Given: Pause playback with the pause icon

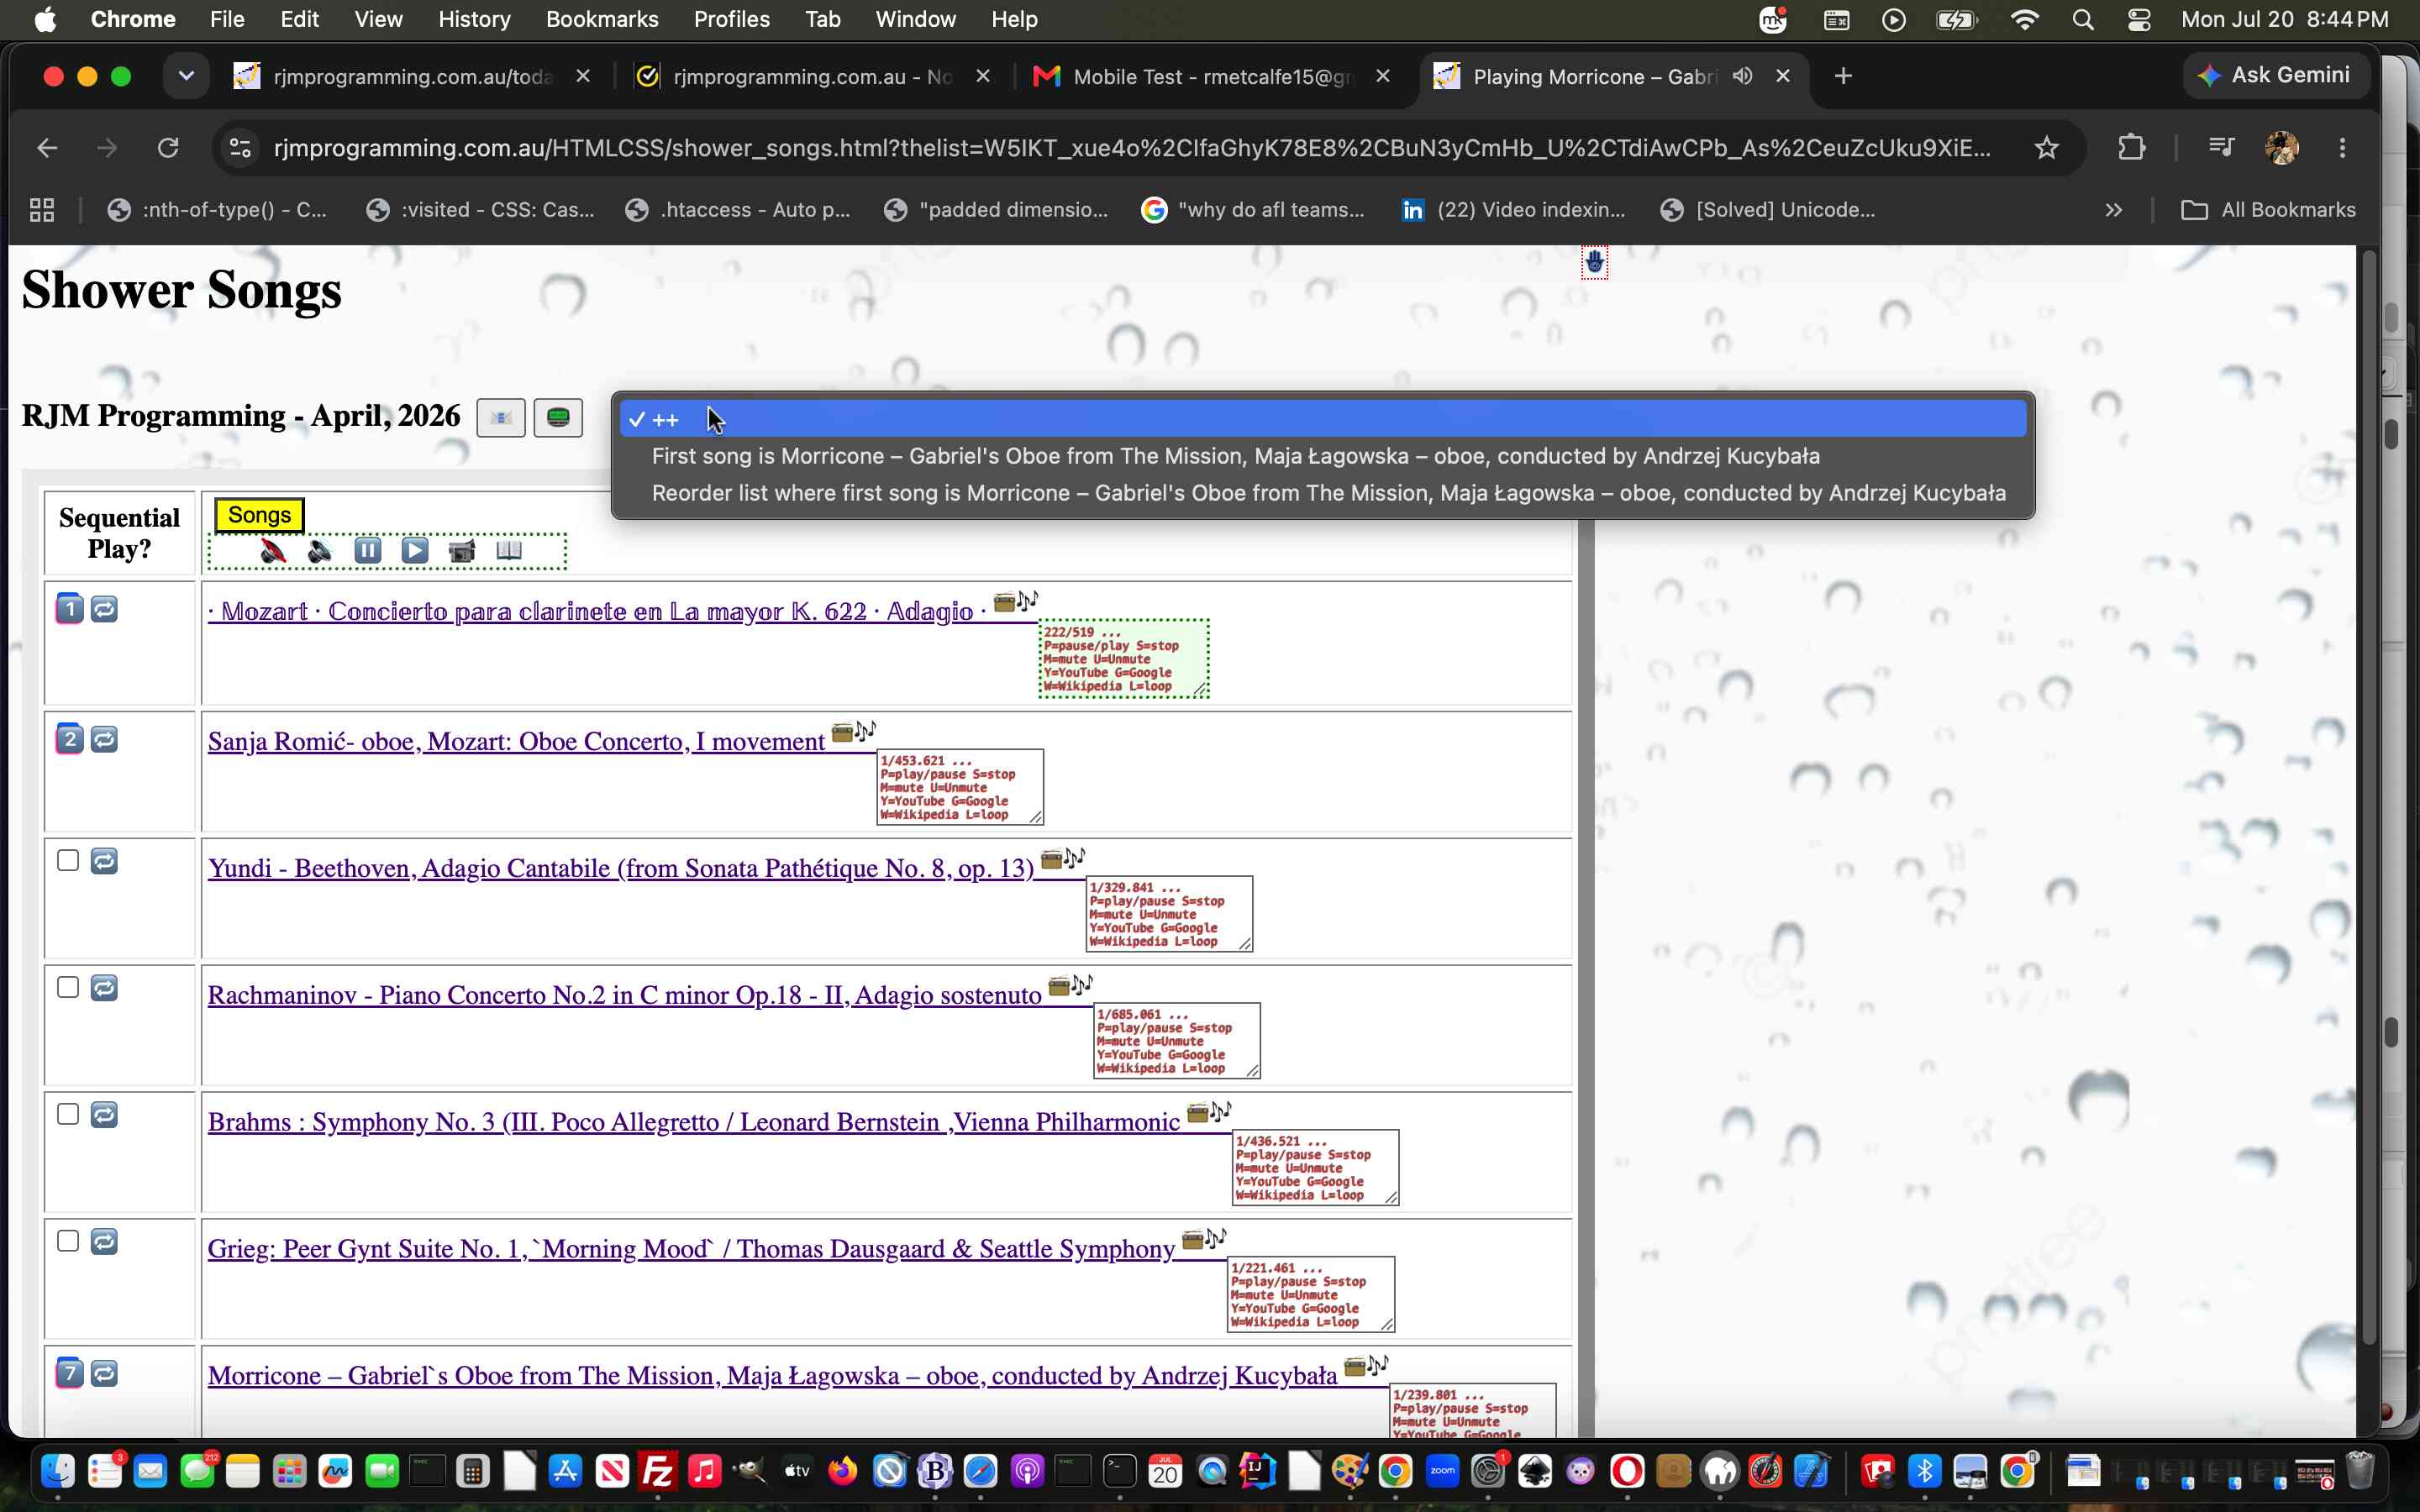Looking at the screenshot, I should 368,551.
